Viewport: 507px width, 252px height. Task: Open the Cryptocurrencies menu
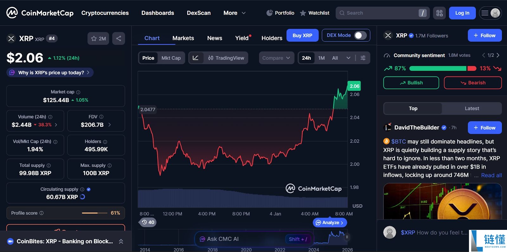[x=105, y=13]
